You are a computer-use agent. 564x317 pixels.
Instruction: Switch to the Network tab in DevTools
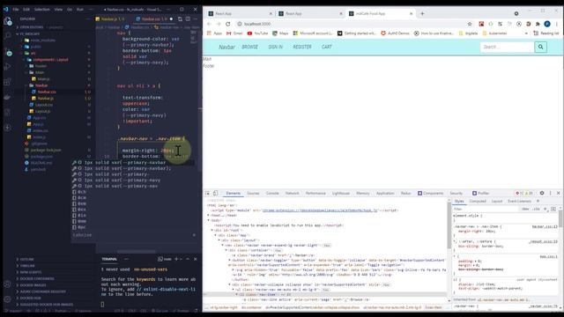(x=292, y=194)
